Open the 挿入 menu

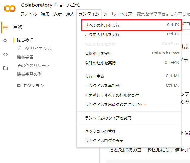click(70, 14)
